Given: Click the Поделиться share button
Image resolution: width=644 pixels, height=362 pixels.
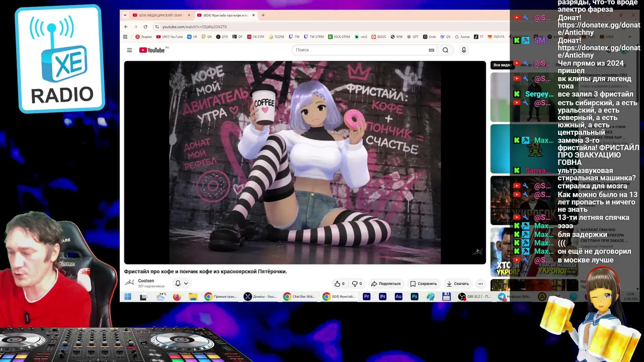Looking at the screenshot, I should (x=386, y=284).
